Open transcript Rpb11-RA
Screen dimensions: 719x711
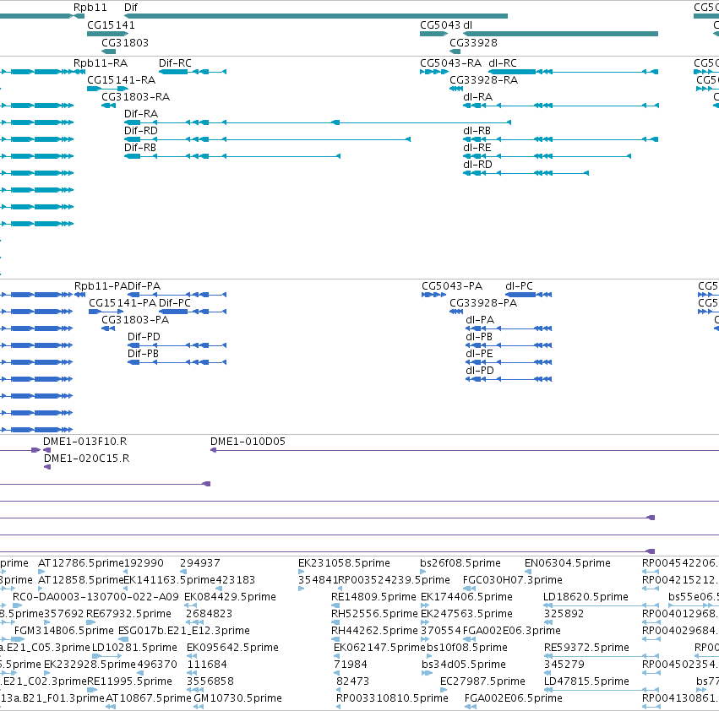tap(101, 62)
